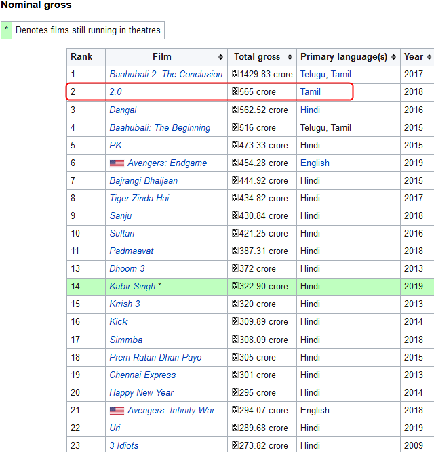Image resolution: width=434 pixels, height=452 pixels.
Task: Click 'Denotes films still running in theatres' legend
Action: point(88,30)
